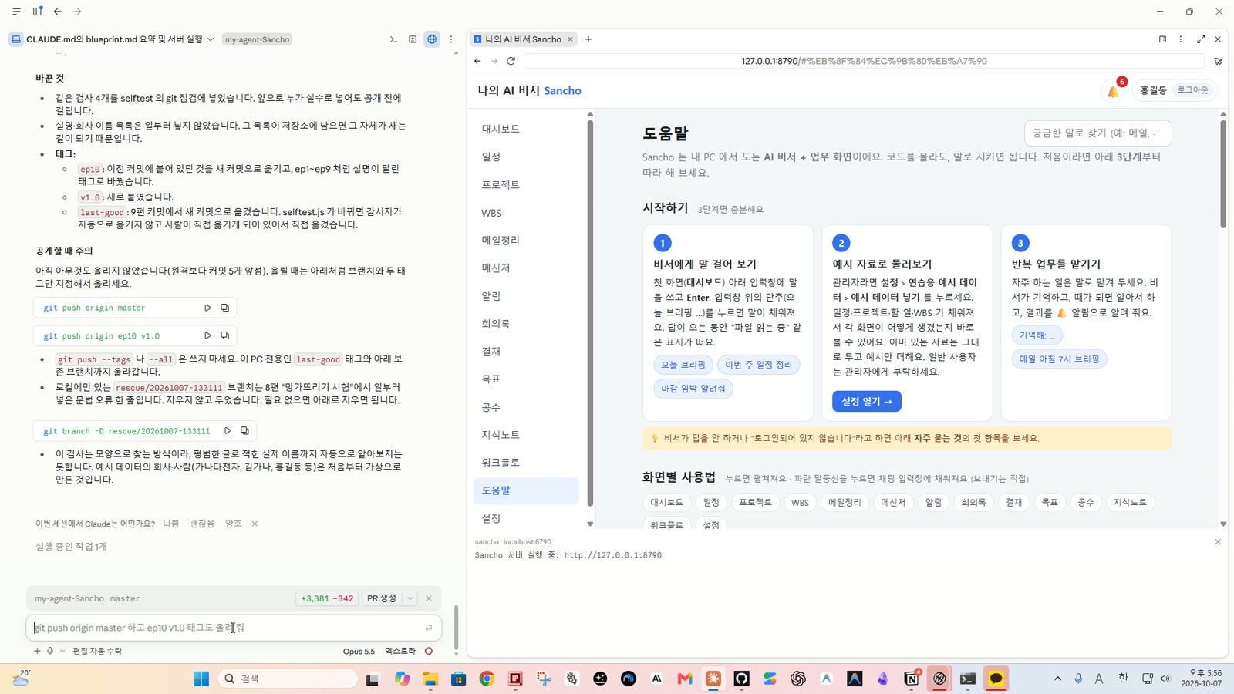Toggle the panel layout icon with the blue dot
1234x694 pixels.
coord(37,12)
